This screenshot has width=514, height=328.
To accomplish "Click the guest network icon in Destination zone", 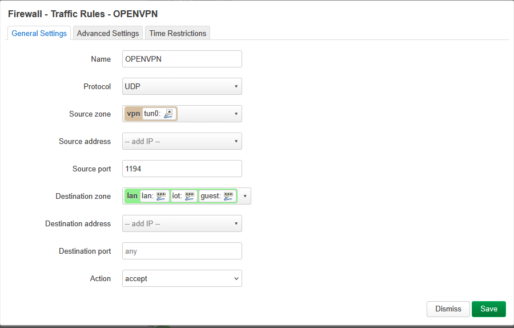I will pos(228,196).
